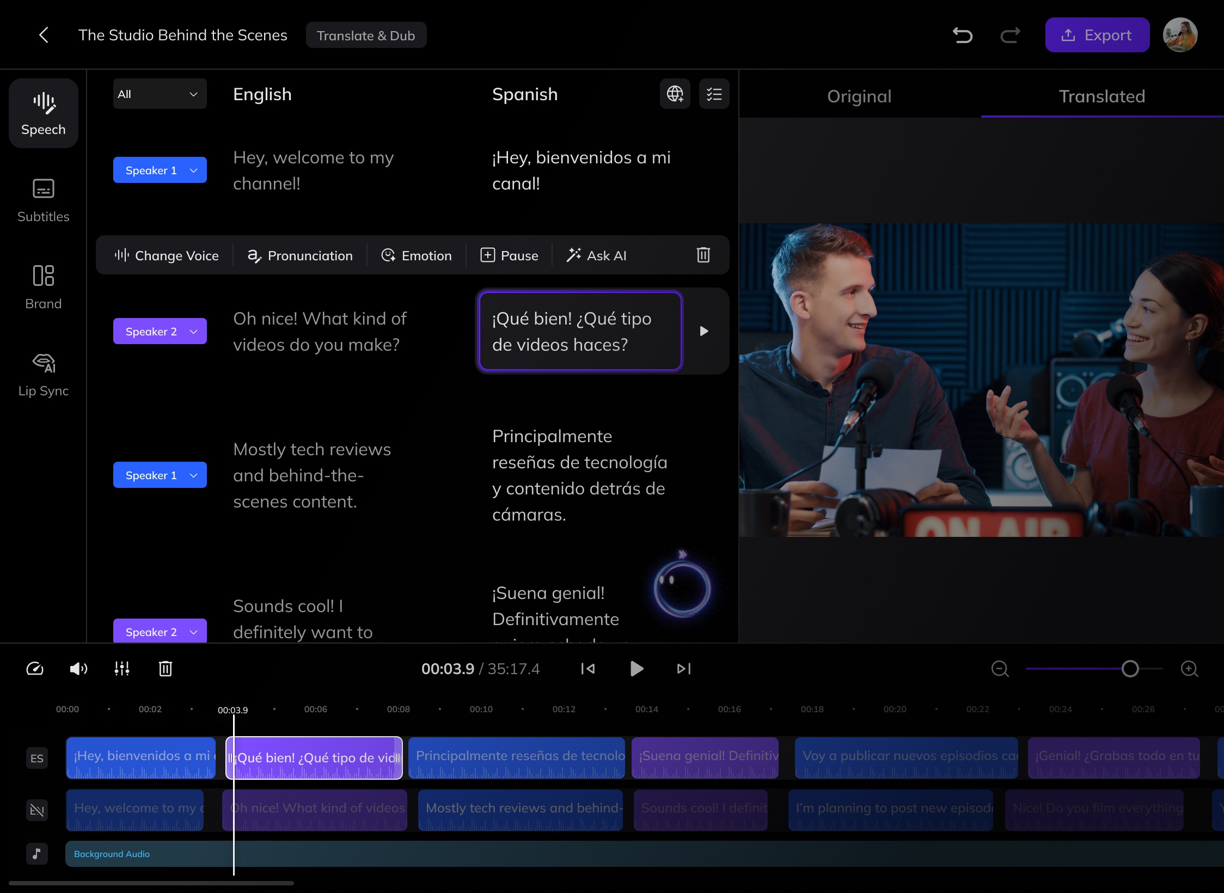The image size is (1224, 893).
Task: Toggle original audio track mute icon
Action: [x=37, y=810]
